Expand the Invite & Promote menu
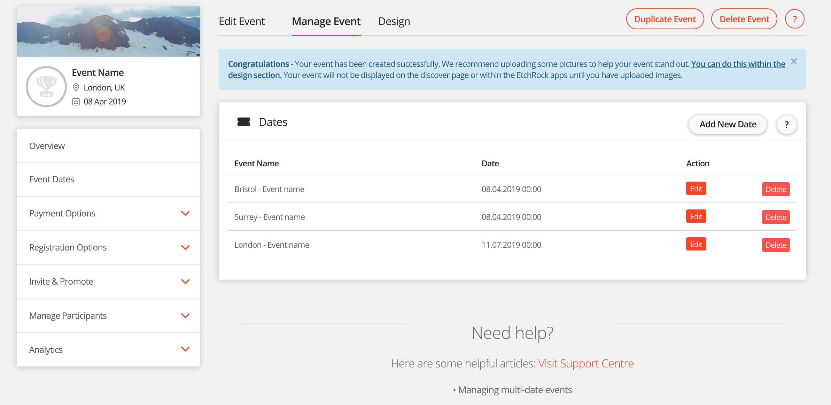 point(185,281)
